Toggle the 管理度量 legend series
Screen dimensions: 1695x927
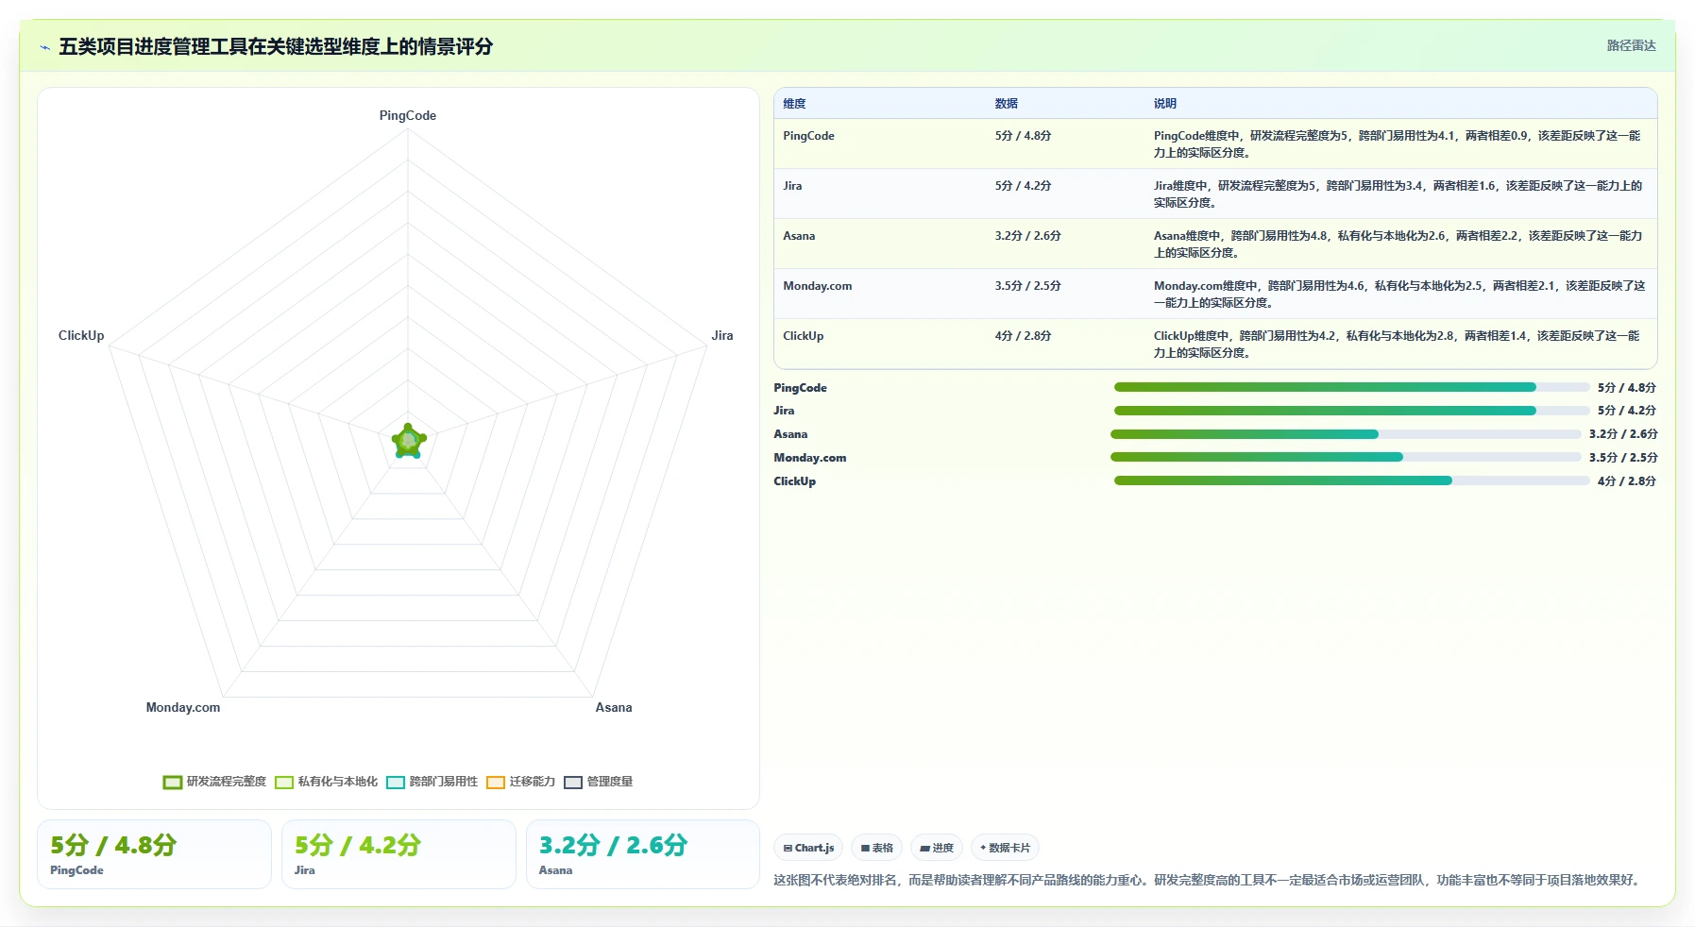(x=599, y=782)
